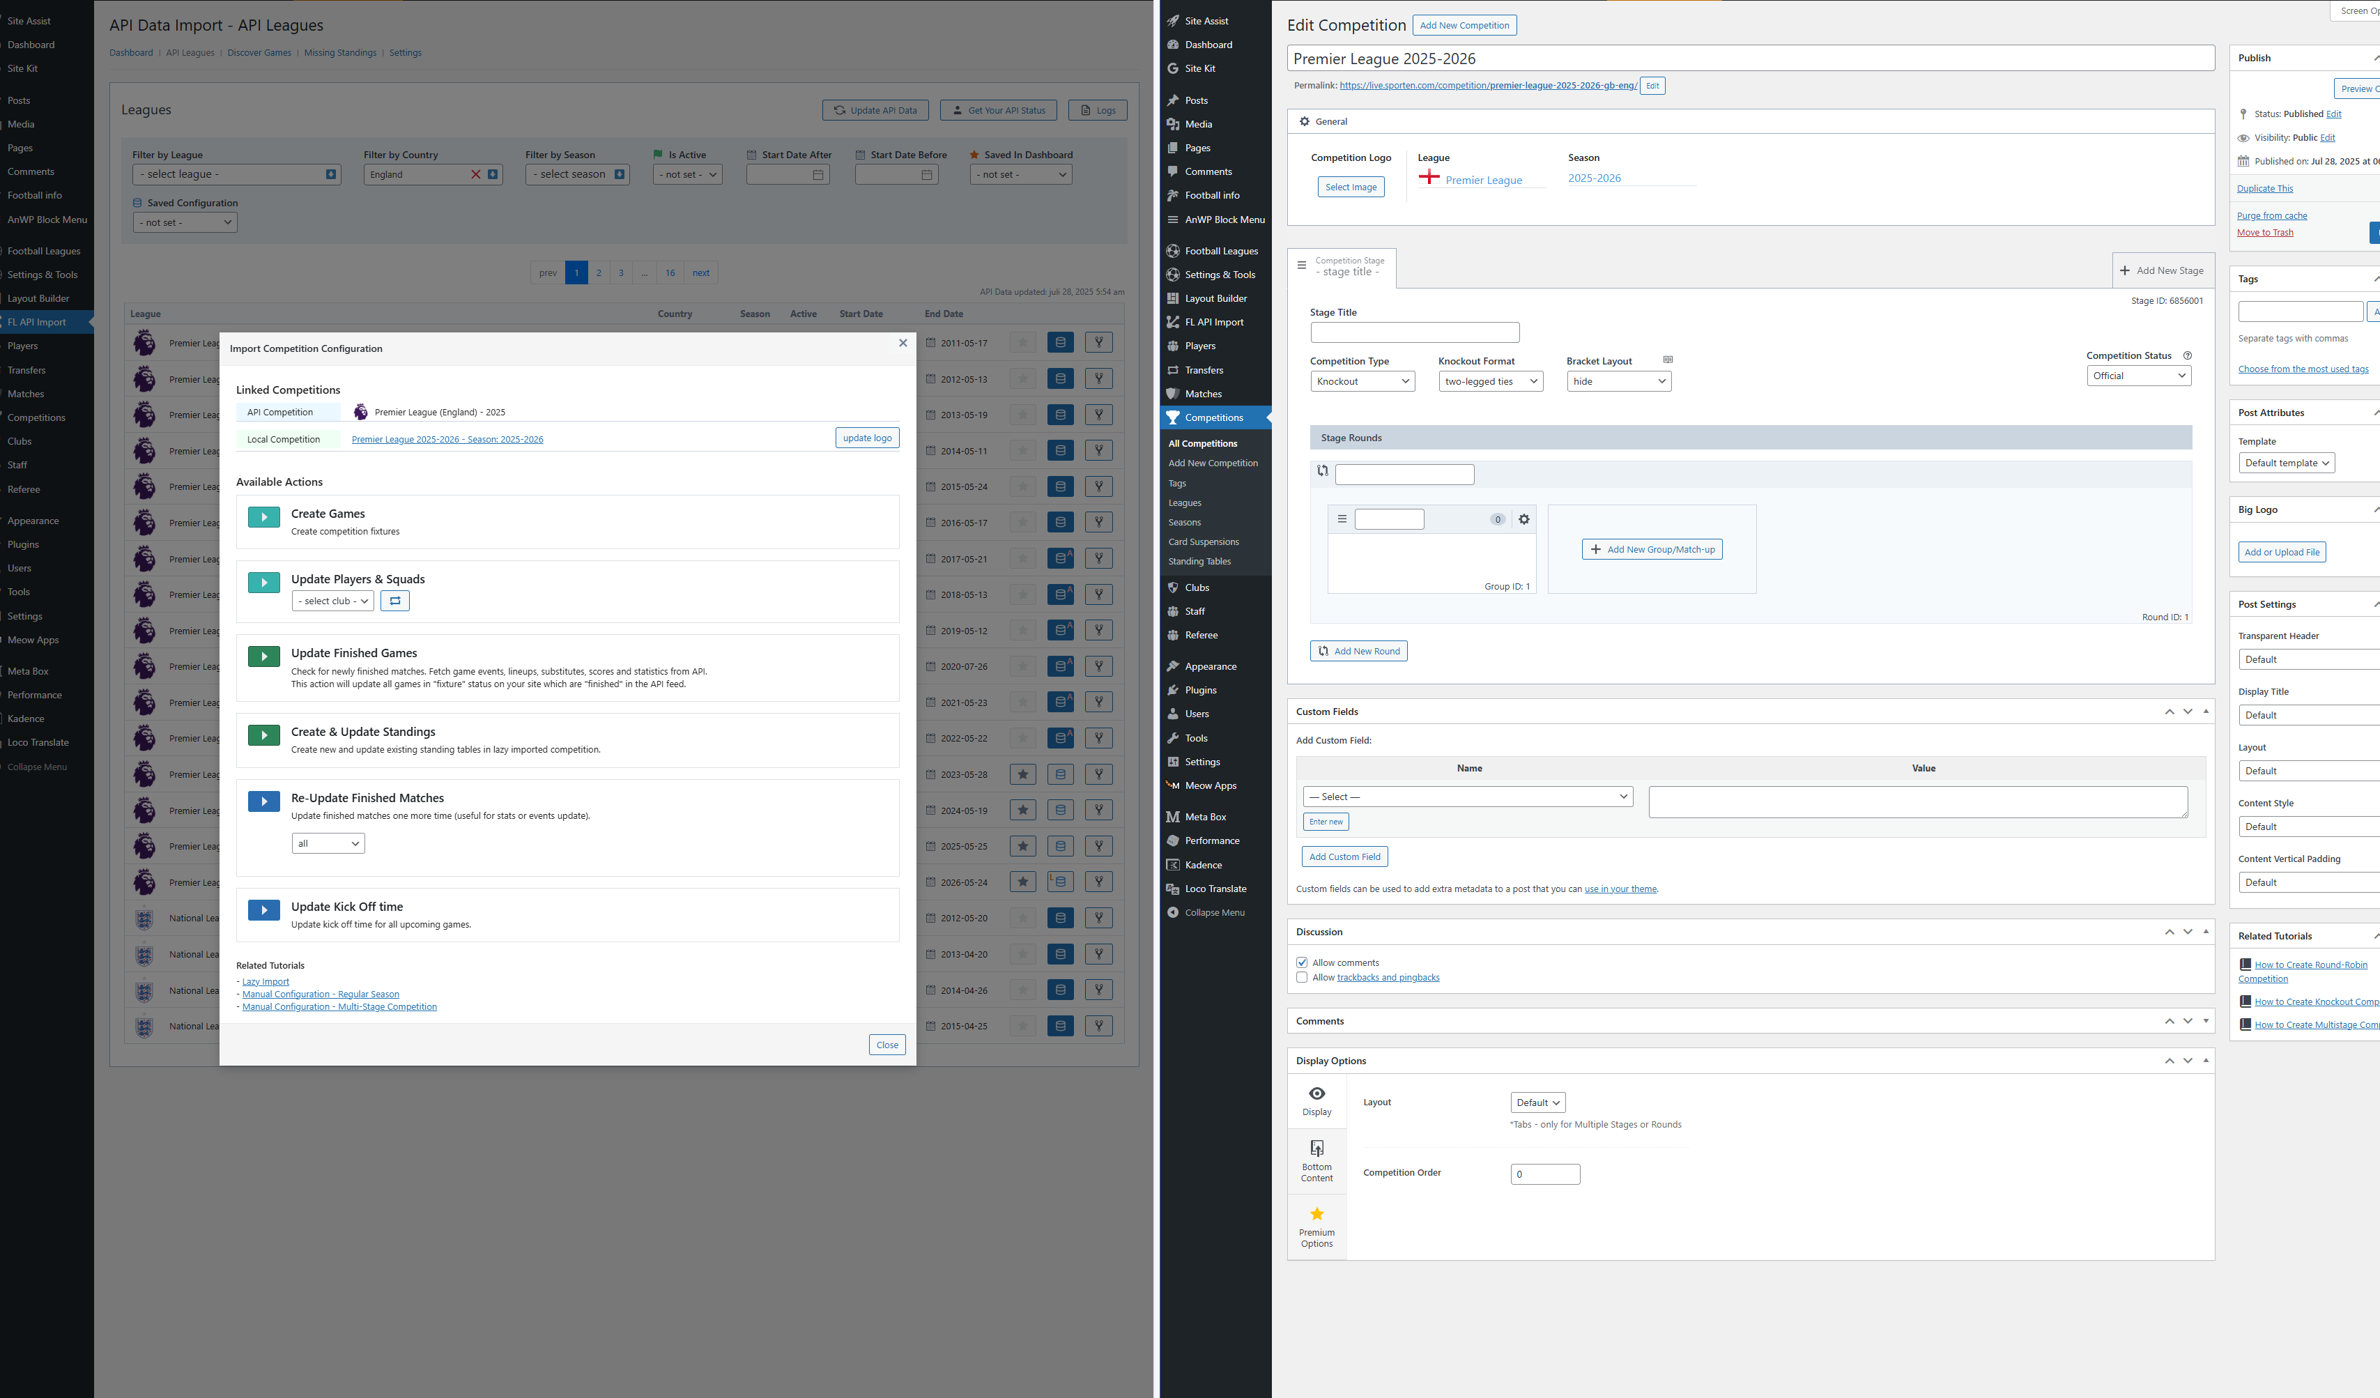This screenshot has height=1398, width=2380.
Task: Toggle Comments panel collapse arrow
Action: [x=2206, y=1021]
